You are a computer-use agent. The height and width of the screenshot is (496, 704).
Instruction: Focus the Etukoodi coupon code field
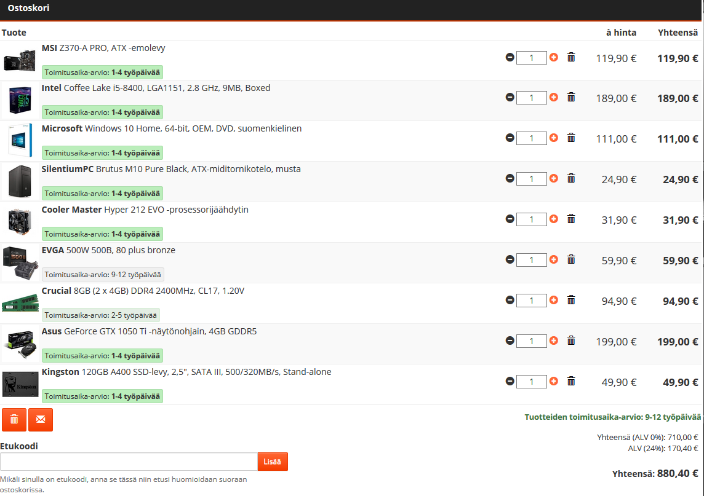pyautogui.click(x=129, y=462)
